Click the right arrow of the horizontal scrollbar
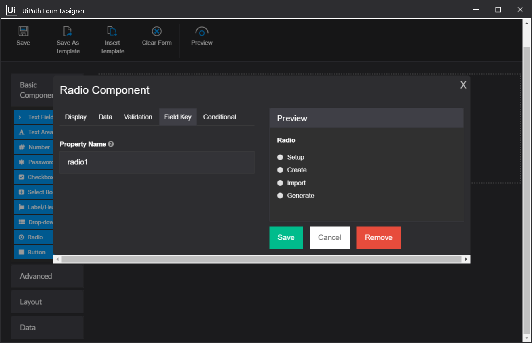 point(466,259)
